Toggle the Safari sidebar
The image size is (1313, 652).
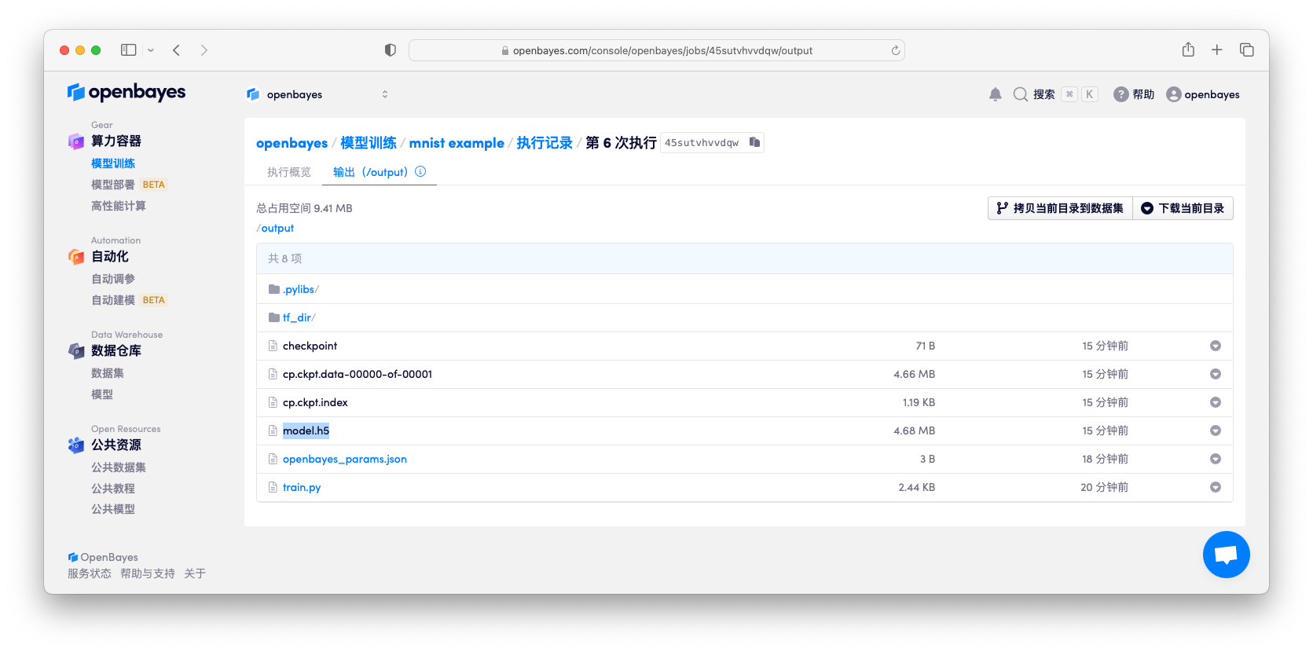129,50
